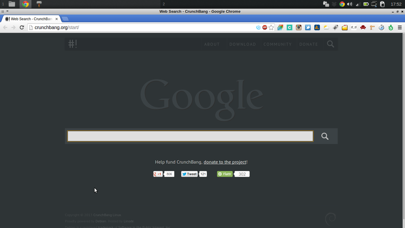Screen dimensions: 405x228
Task: Click the jQuery swirl icon in address bar
Action: (x=259, y=27)
